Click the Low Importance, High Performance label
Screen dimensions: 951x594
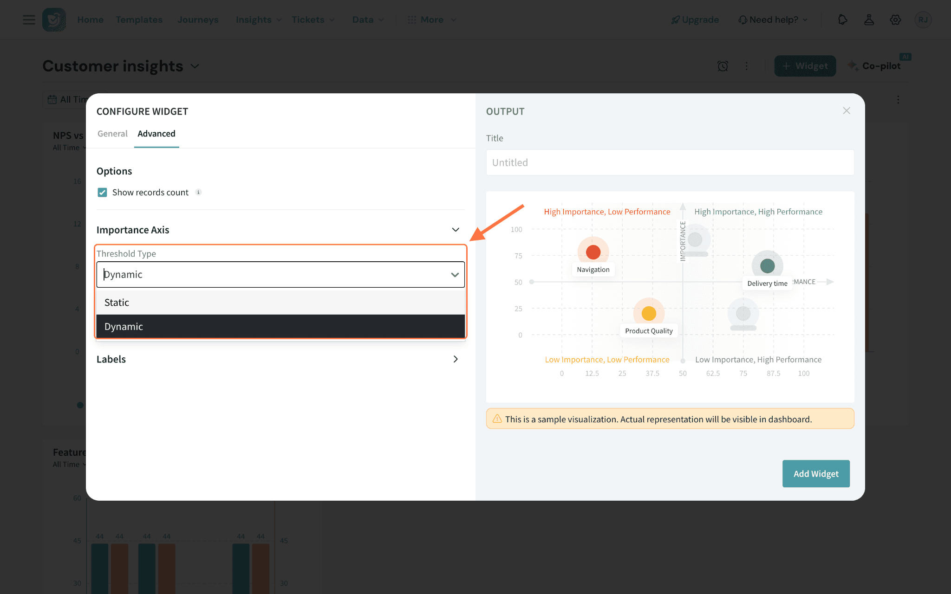pyautogui.click(x=758, y=360)
